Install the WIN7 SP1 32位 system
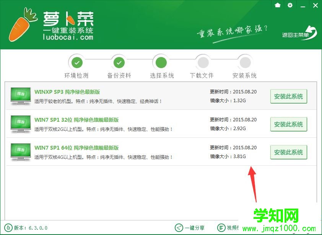 [x=288, y=124]
